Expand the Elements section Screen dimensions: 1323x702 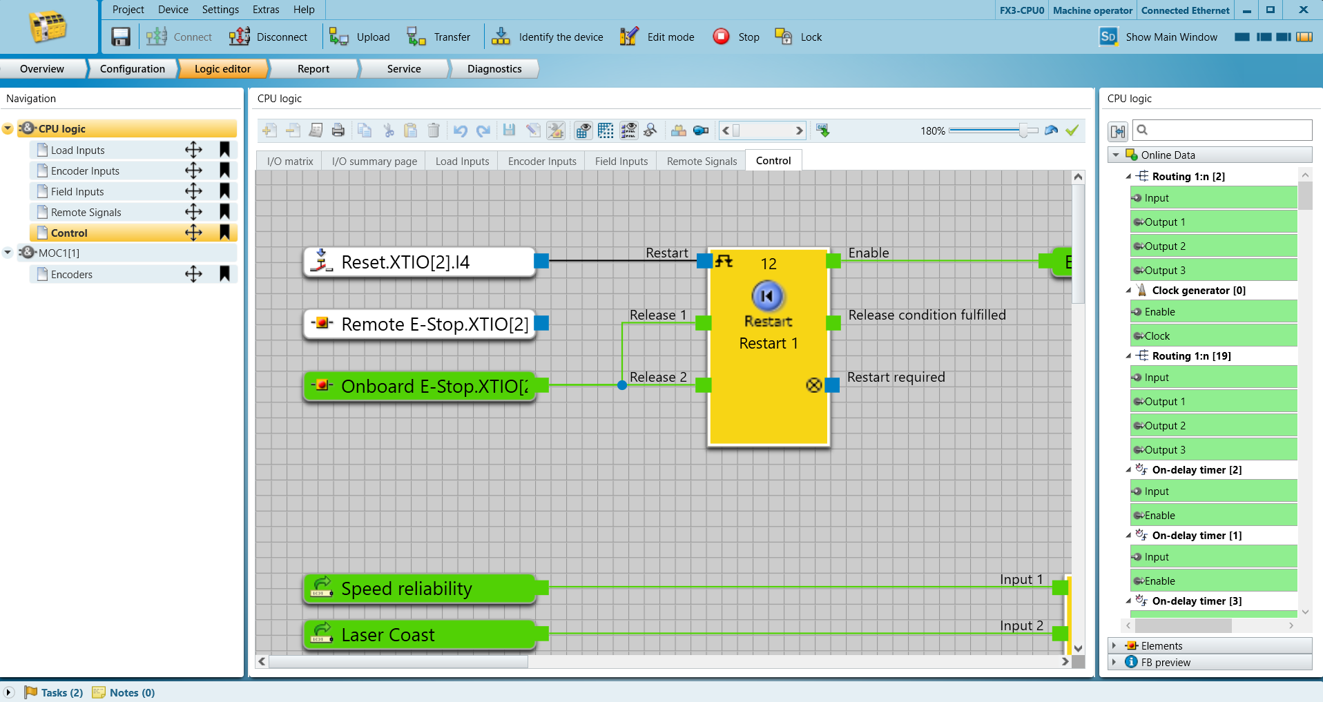click(1114, 645)
